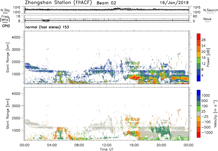Click the 12 tick on Power colorbar
The height and width of the screenshot is (151, 218).
[203, 64]
